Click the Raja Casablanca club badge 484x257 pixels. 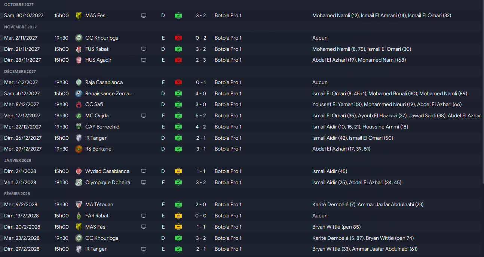(x=79, y=82)
